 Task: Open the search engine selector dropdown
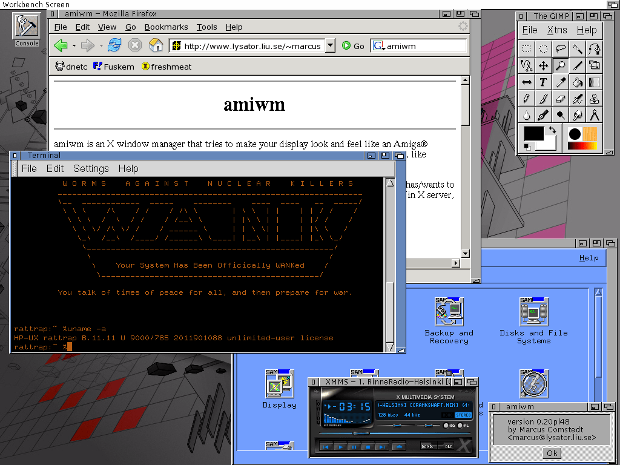point(378,46)
